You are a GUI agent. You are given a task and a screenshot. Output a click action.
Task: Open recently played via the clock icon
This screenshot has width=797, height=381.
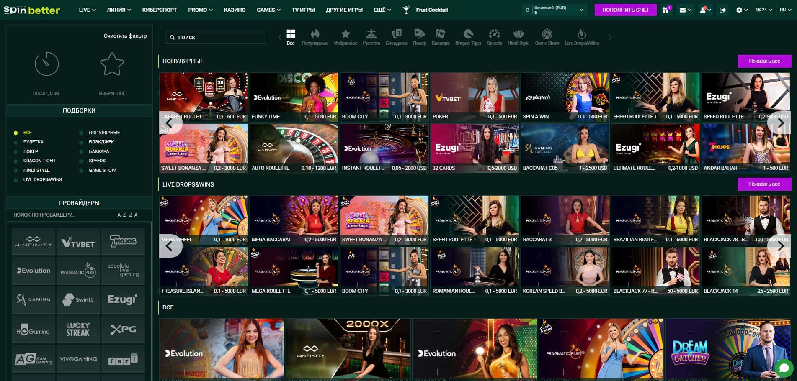[x=46, y=64]
